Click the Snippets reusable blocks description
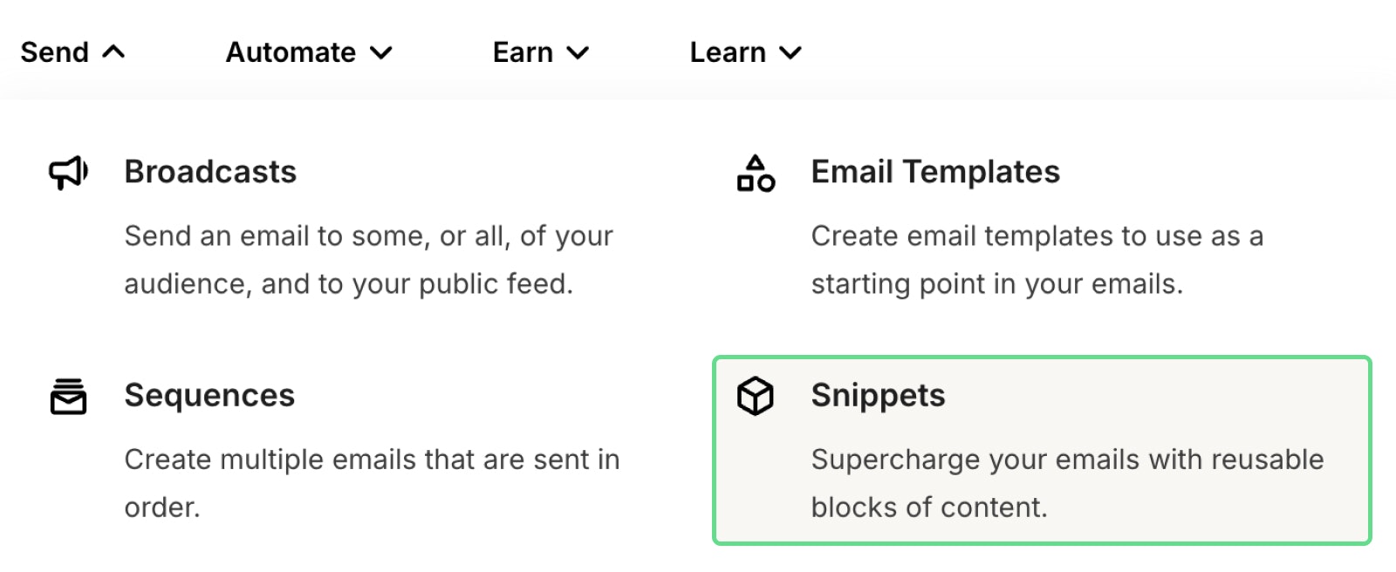 (1067, 483)
